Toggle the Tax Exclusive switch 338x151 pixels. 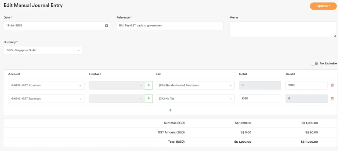(x=315, y=63)
